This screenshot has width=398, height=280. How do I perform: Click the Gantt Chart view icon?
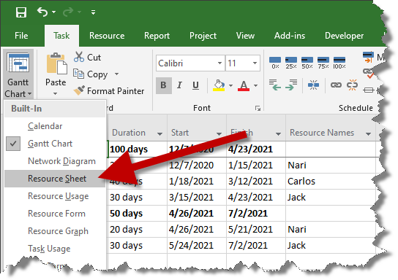(x=18, y=63)
